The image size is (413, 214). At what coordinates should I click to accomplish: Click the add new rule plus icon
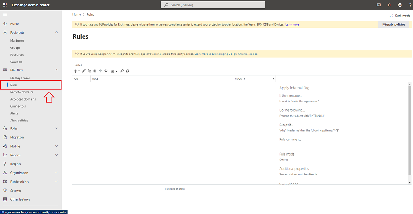(76, 71)
